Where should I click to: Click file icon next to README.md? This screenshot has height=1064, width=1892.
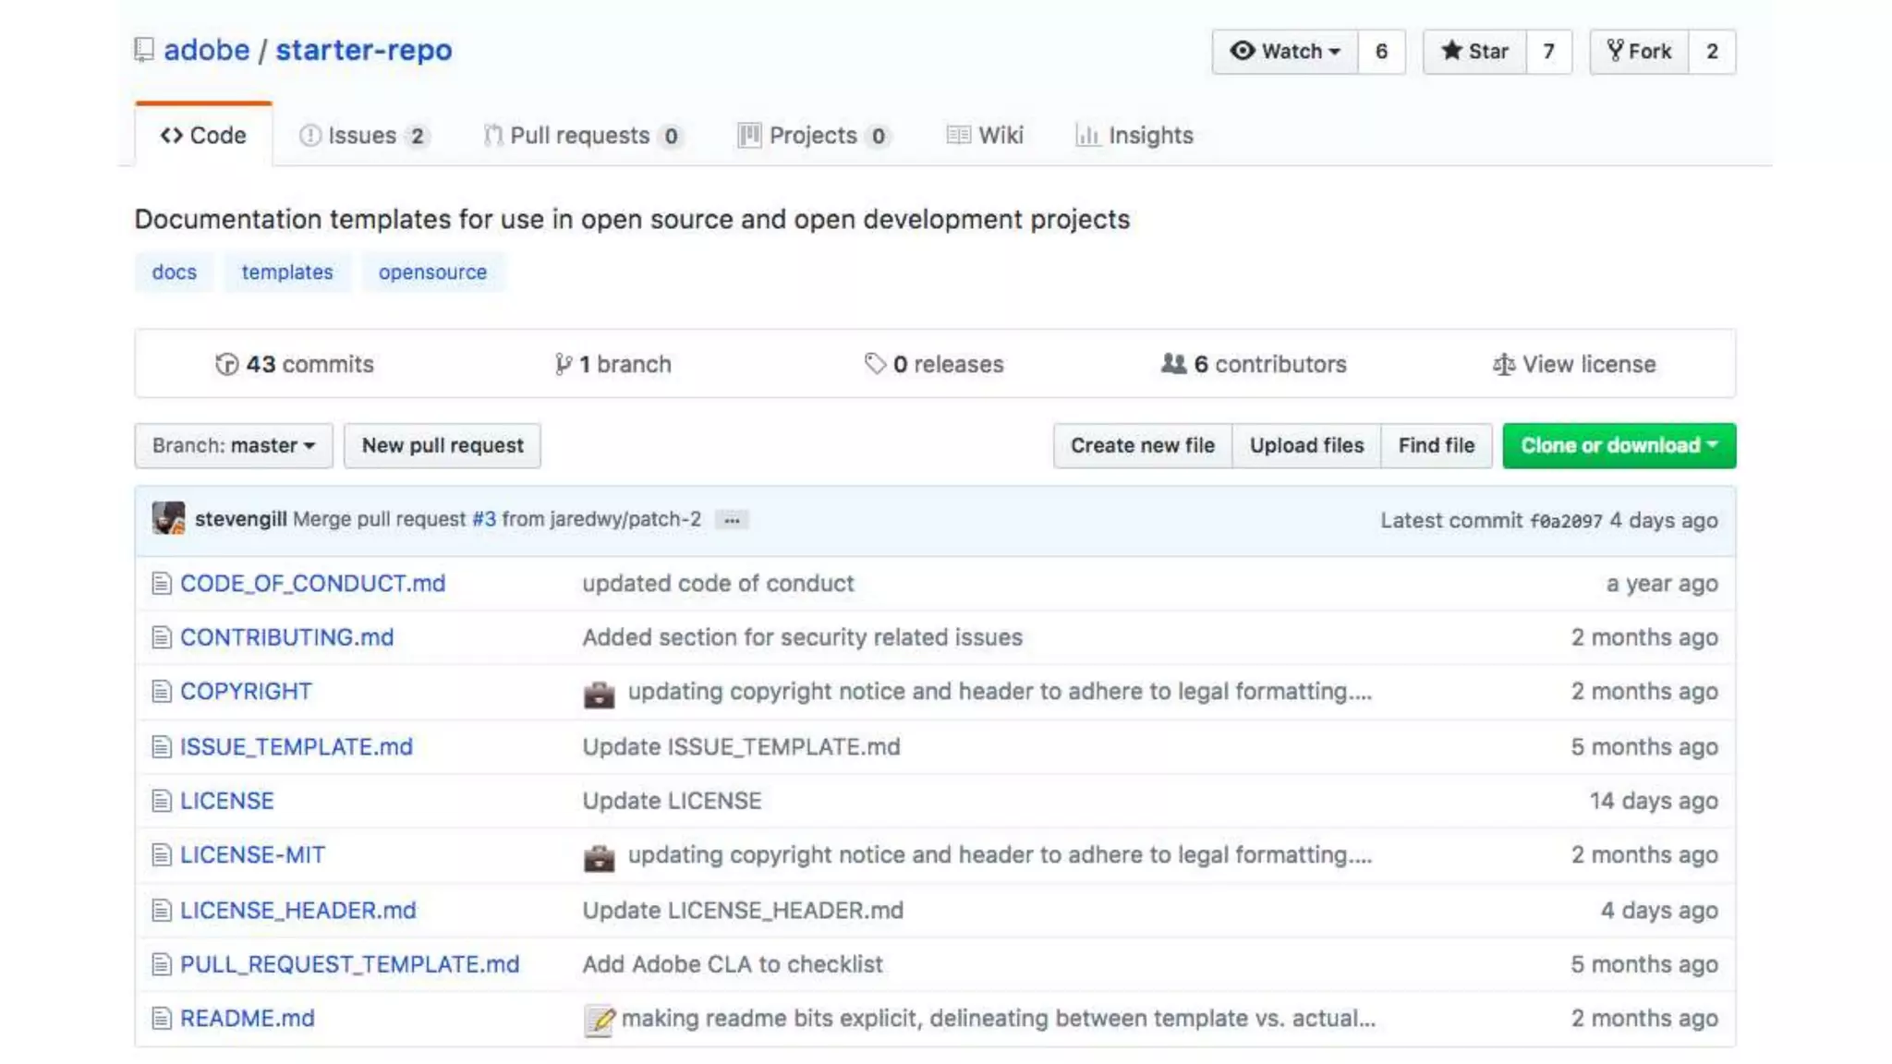click(162, 1019)
